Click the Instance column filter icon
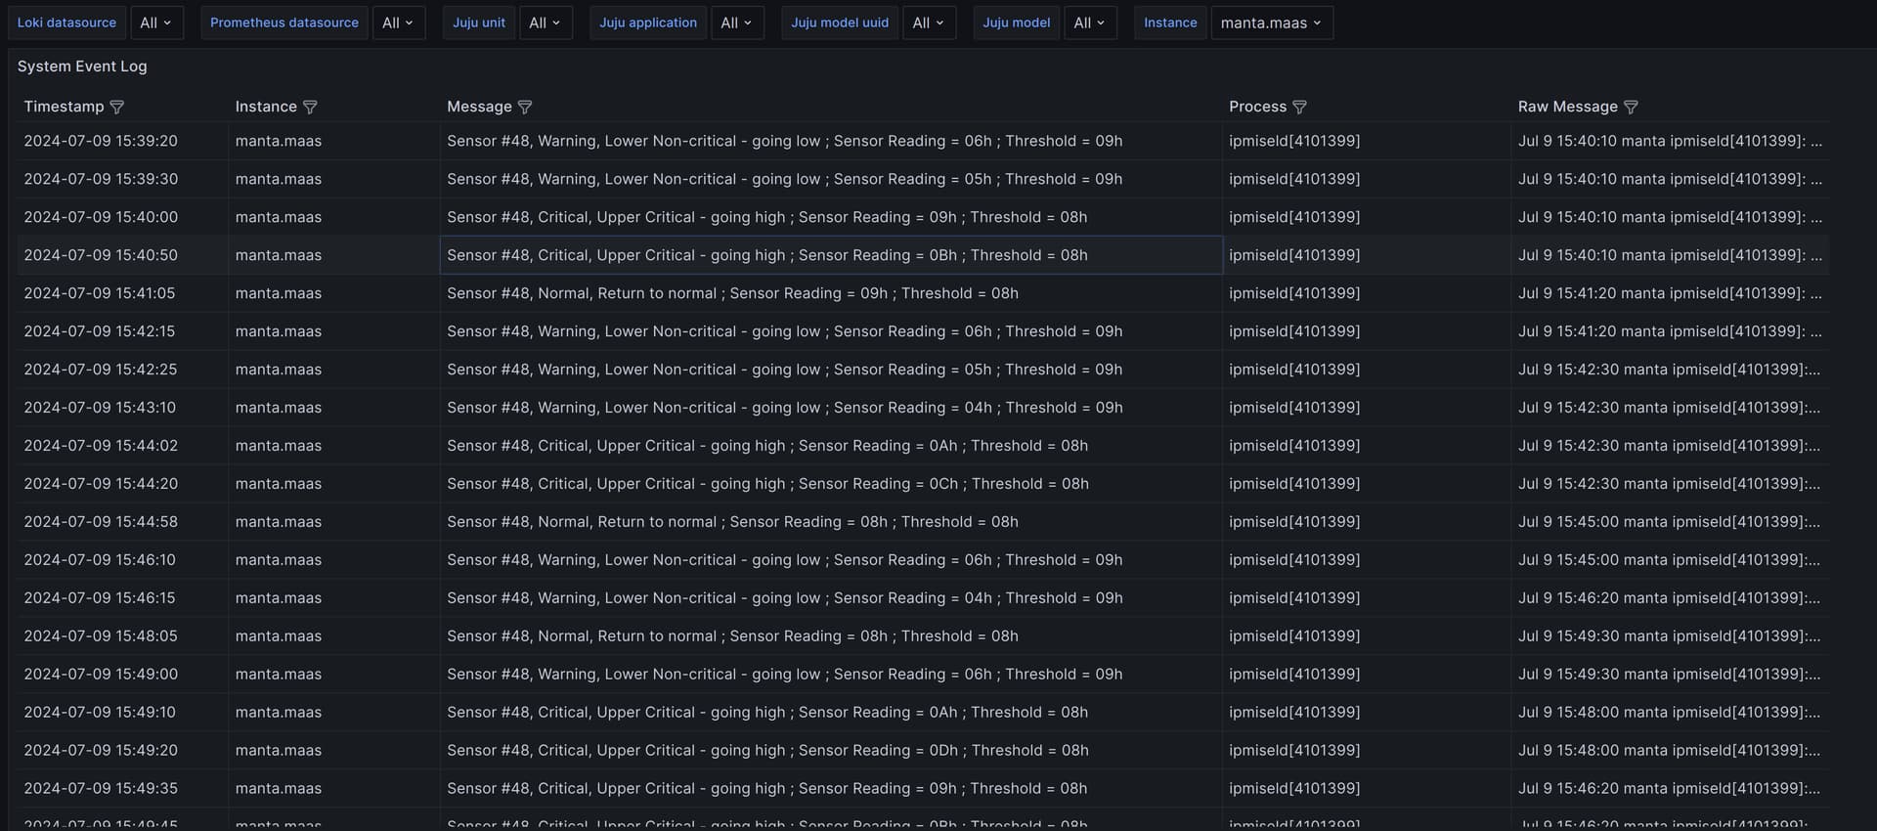This screenshot has width=1877, height=831. click(310, 107)
